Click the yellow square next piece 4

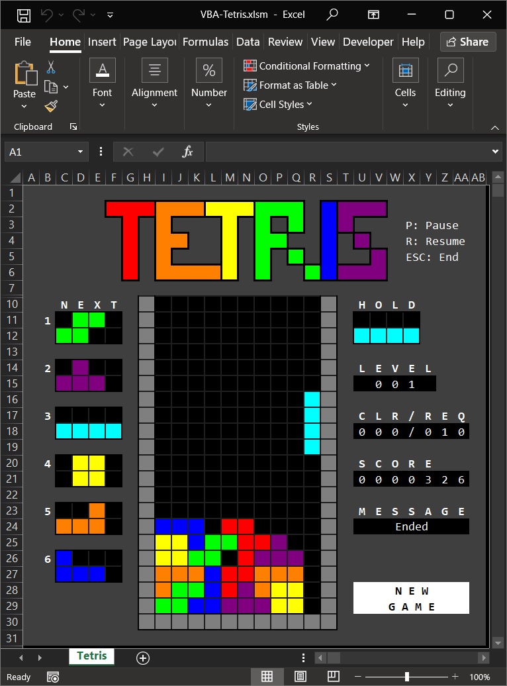coord(89,471)
